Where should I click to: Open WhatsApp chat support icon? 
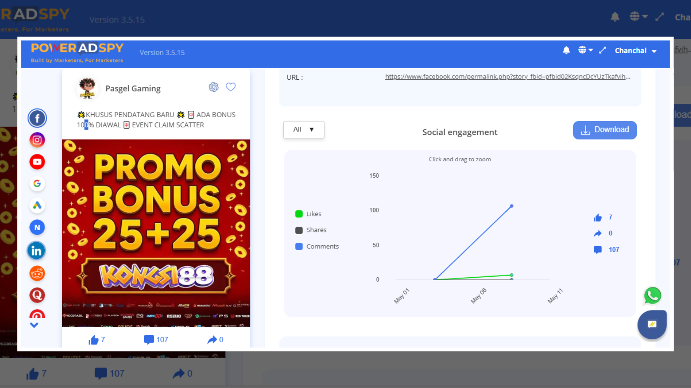click(x=653, y=296)
